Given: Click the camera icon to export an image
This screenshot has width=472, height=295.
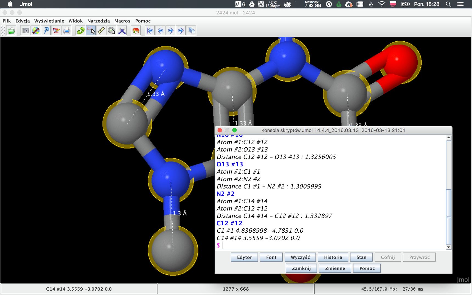Looking at the screenshot, I should tap(25, 30).
